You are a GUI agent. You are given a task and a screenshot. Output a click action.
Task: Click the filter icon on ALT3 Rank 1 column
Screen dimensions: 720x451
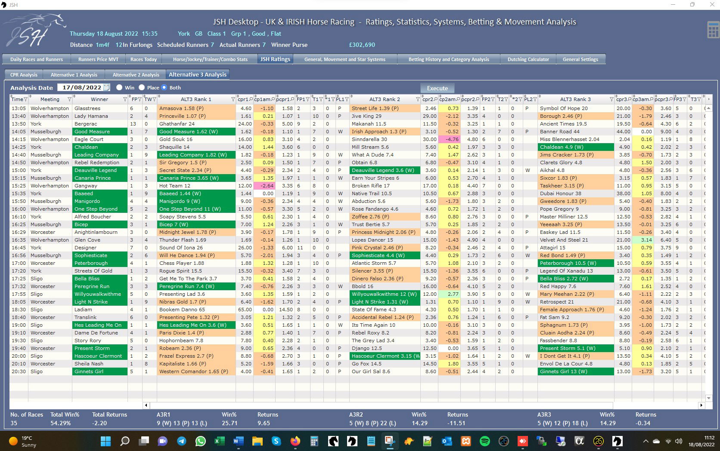click(x=233, y=99)
